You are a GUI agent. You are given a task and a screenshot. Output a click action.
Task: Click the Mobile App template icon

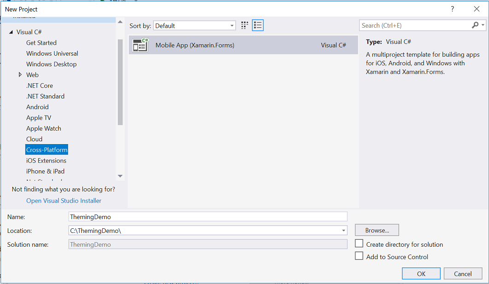[x=140, y=45]
